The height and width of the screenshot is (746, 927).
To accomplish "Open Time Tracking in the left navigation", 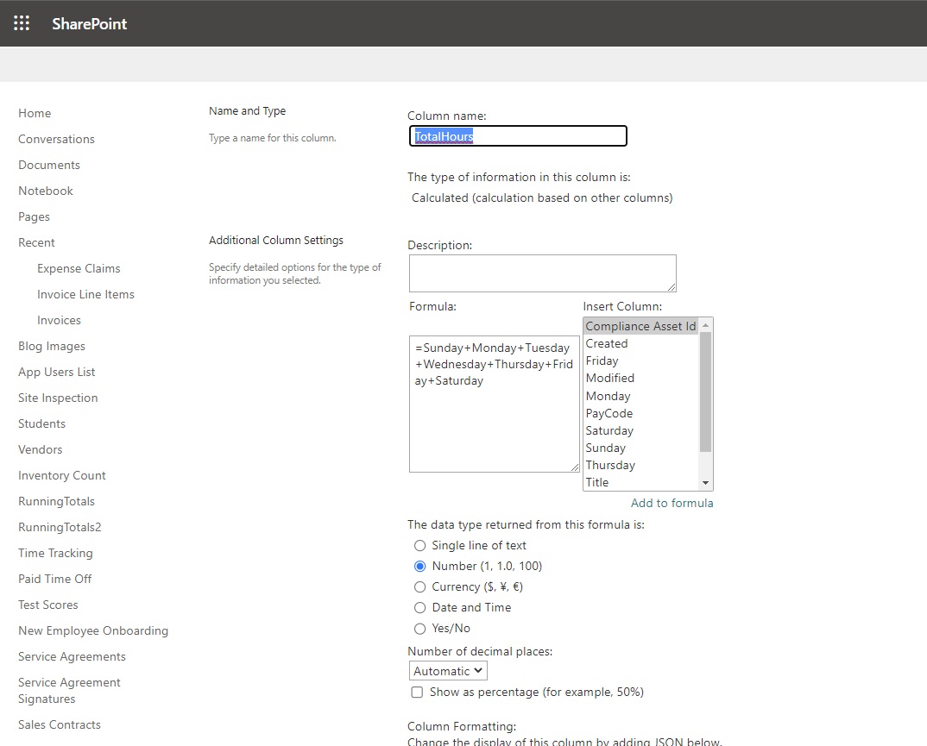I will 55,553.
